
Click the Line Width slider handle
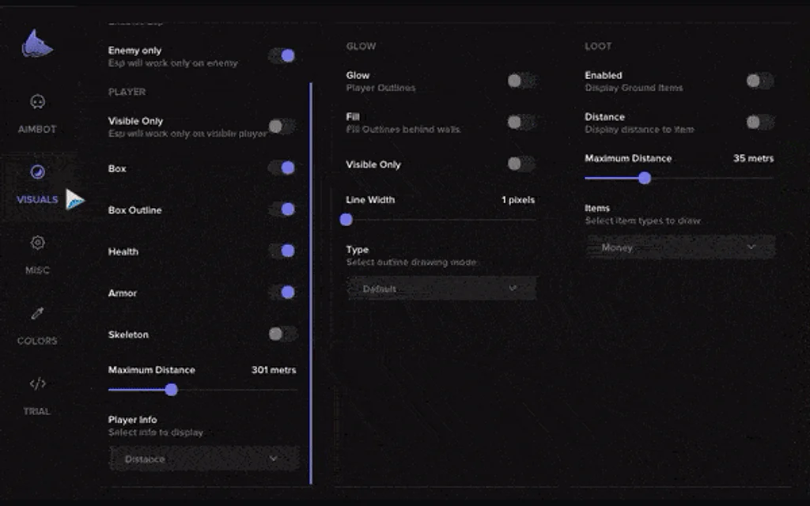[x=346, y=220]
